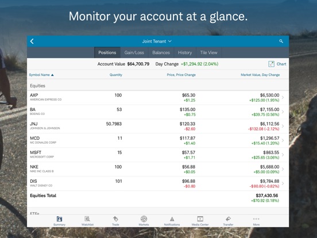Viewport: 317px width, 238px height.
Task: Switch to the Gain/Loss tab
Action: tap(134, 53)
